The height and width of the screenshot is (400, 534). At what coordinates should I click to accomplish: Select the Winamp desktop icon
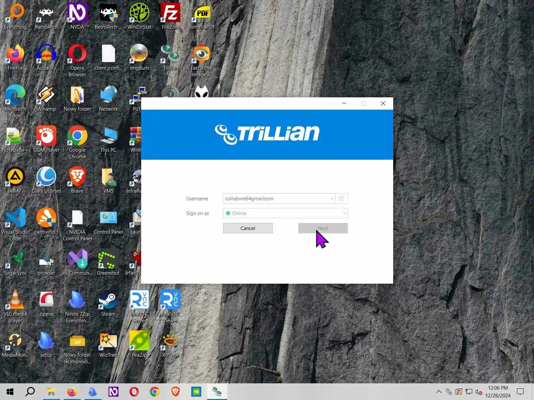(46, 98)
